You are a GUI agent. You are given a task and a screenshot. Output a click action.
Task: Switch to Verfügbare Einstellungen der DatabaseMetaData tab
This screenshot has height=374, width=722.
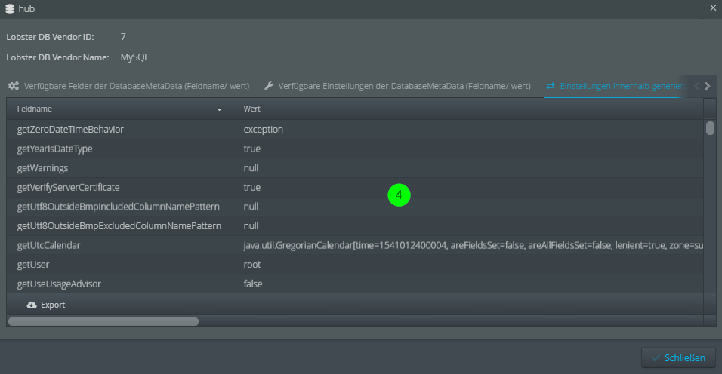tap(404, 86)
